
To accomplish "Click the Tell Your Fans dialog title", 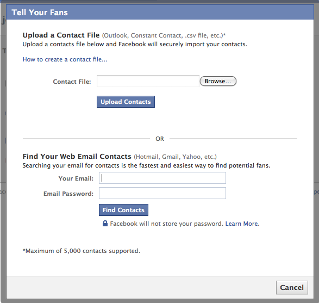I will 40,13.
